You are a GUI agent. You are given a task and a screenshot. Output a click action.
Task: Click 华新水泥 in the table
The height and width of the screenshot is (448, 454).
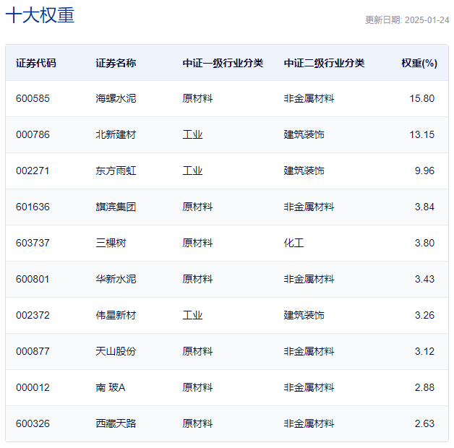[x=116, y=279]
